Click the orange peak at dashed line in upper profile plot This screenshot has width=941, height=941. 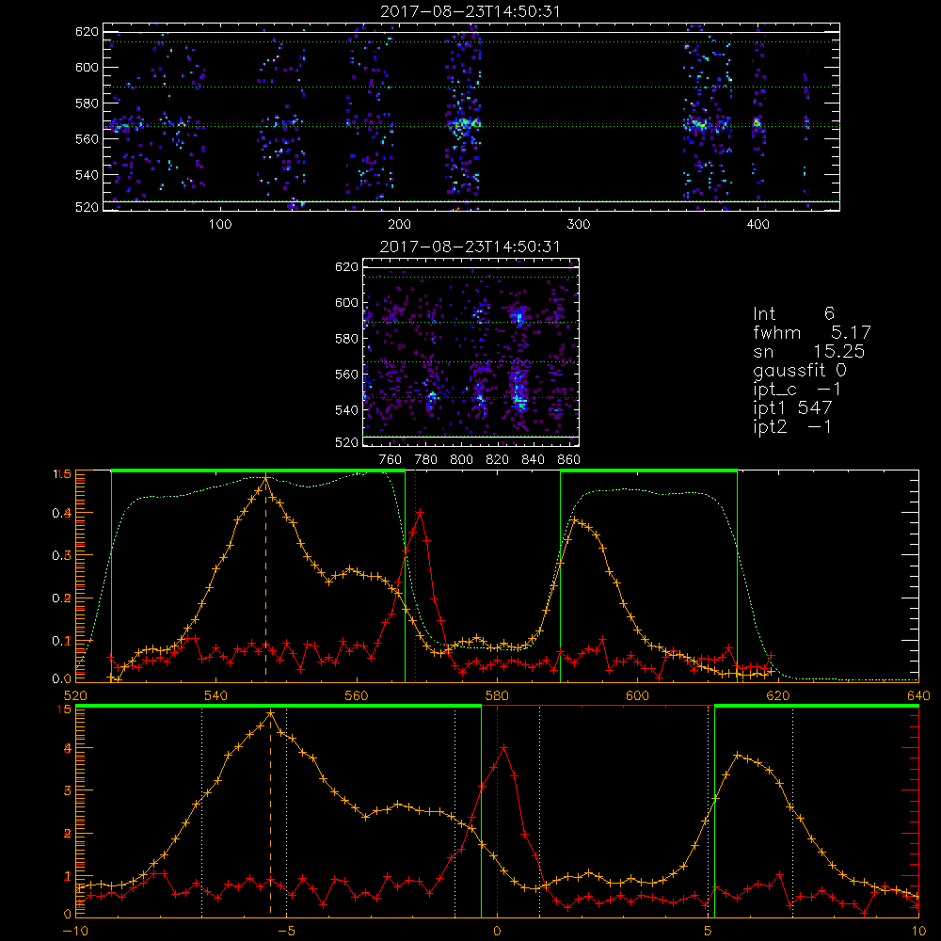click(266, 478)
